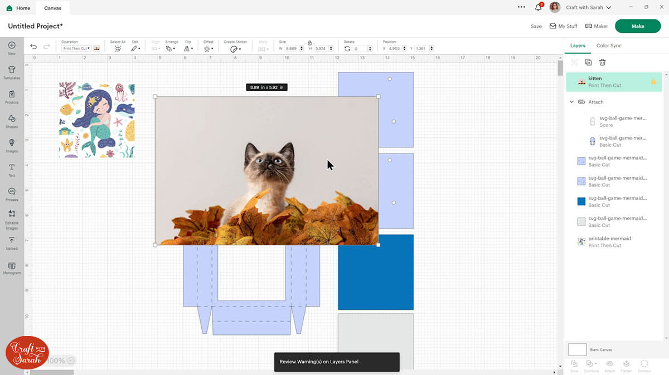Open the Operation dropdown Print Then Cut
669x375 pixels.
click(76, 48)
